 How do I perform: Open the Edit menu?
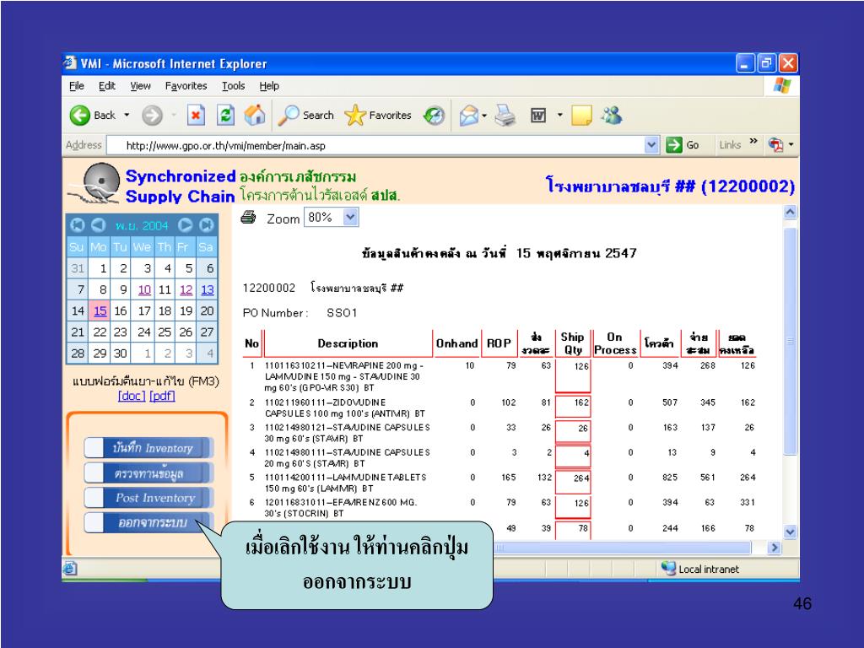coord(107,86)
